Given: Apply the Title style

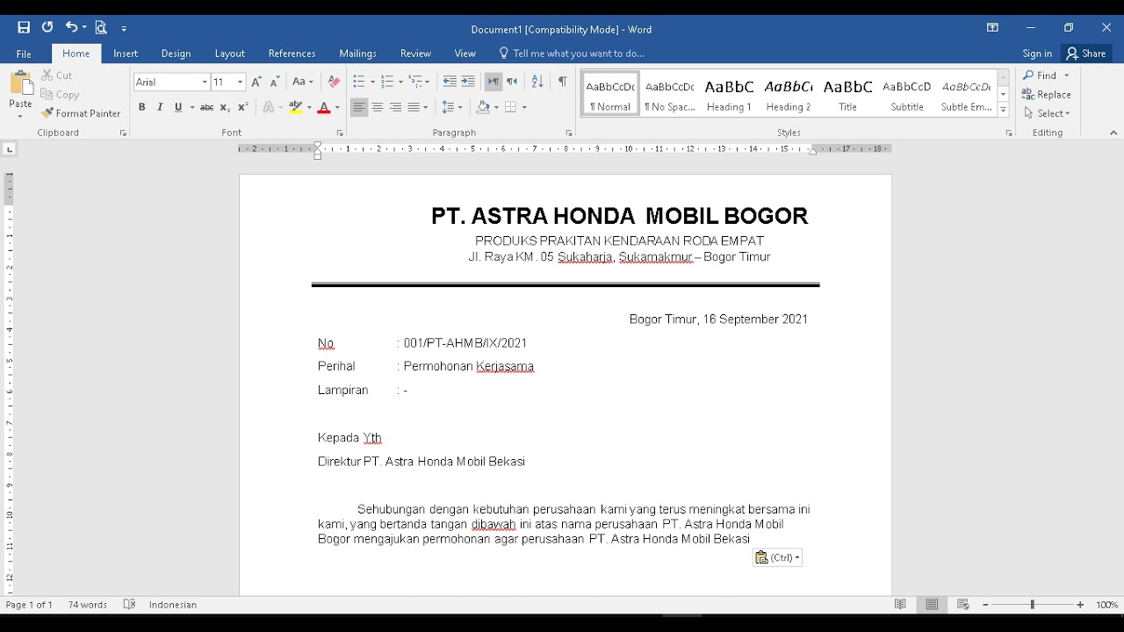Looking at the screenshot, I should pos(848,93).
